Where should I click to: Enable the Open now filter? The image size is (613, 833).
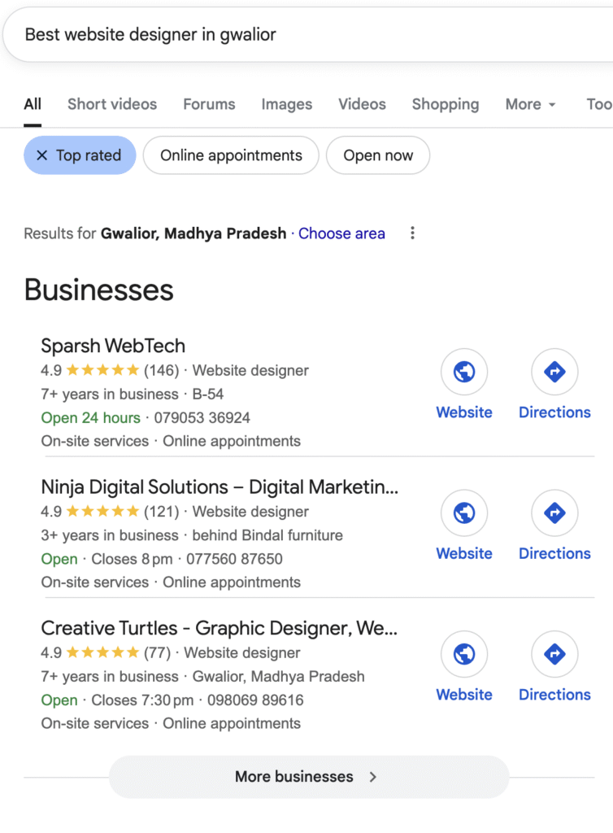378,155
